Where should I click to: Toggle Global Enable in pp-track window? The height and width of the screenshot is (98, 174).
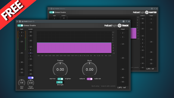(20, 25)
